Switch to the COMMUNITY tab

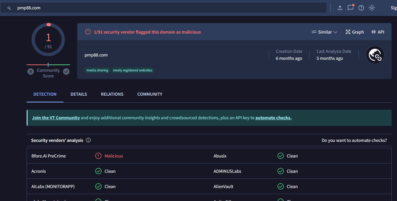click(x=150, y=94)
